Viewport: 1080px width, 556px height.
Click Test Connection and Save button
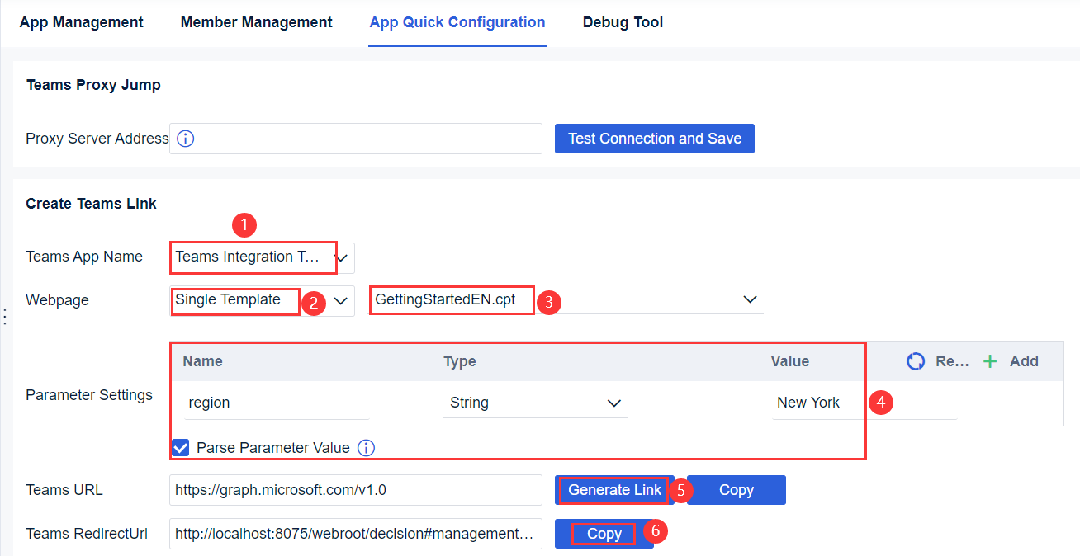tap(655, 139)
